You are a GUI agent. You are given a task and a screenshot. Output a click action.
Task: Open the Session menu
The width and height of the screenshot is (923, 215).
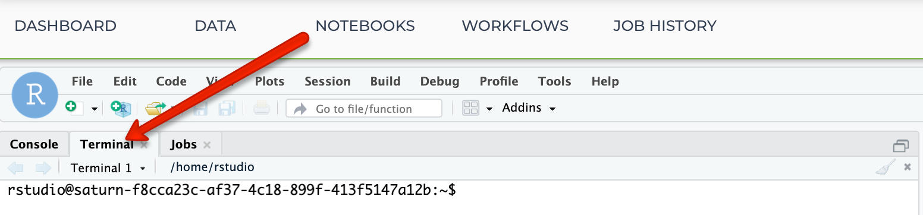(327, 81)
